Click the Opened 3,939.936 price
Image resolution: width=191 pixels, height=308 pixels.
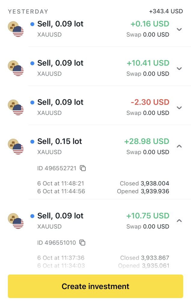coord(143,191)
